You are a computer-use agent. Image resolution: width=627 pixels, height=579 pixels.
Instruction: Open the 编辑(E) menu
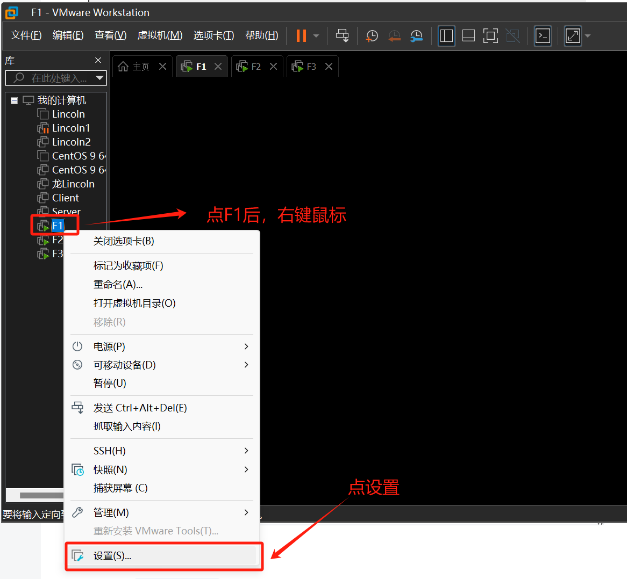(68, 35)
